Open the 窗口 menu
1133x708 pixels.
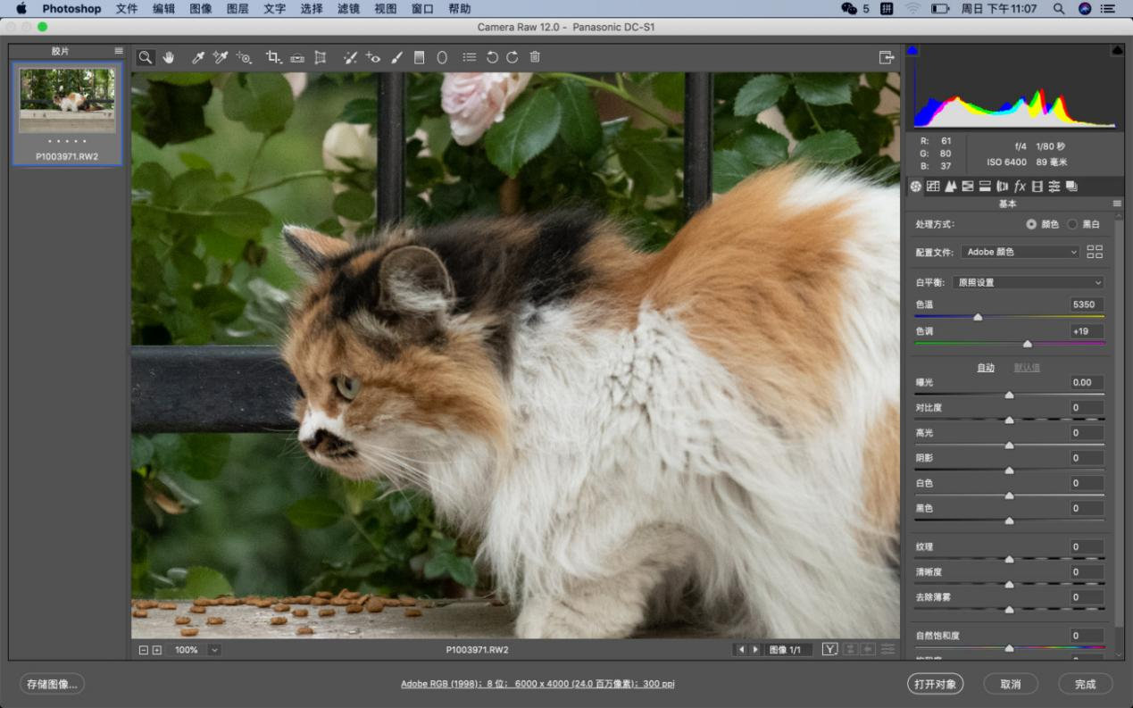click(x=422, y=9)
